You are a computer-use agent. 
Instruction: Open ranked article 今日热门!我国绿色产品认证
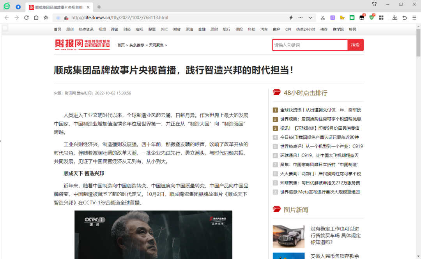pos(320,137)
